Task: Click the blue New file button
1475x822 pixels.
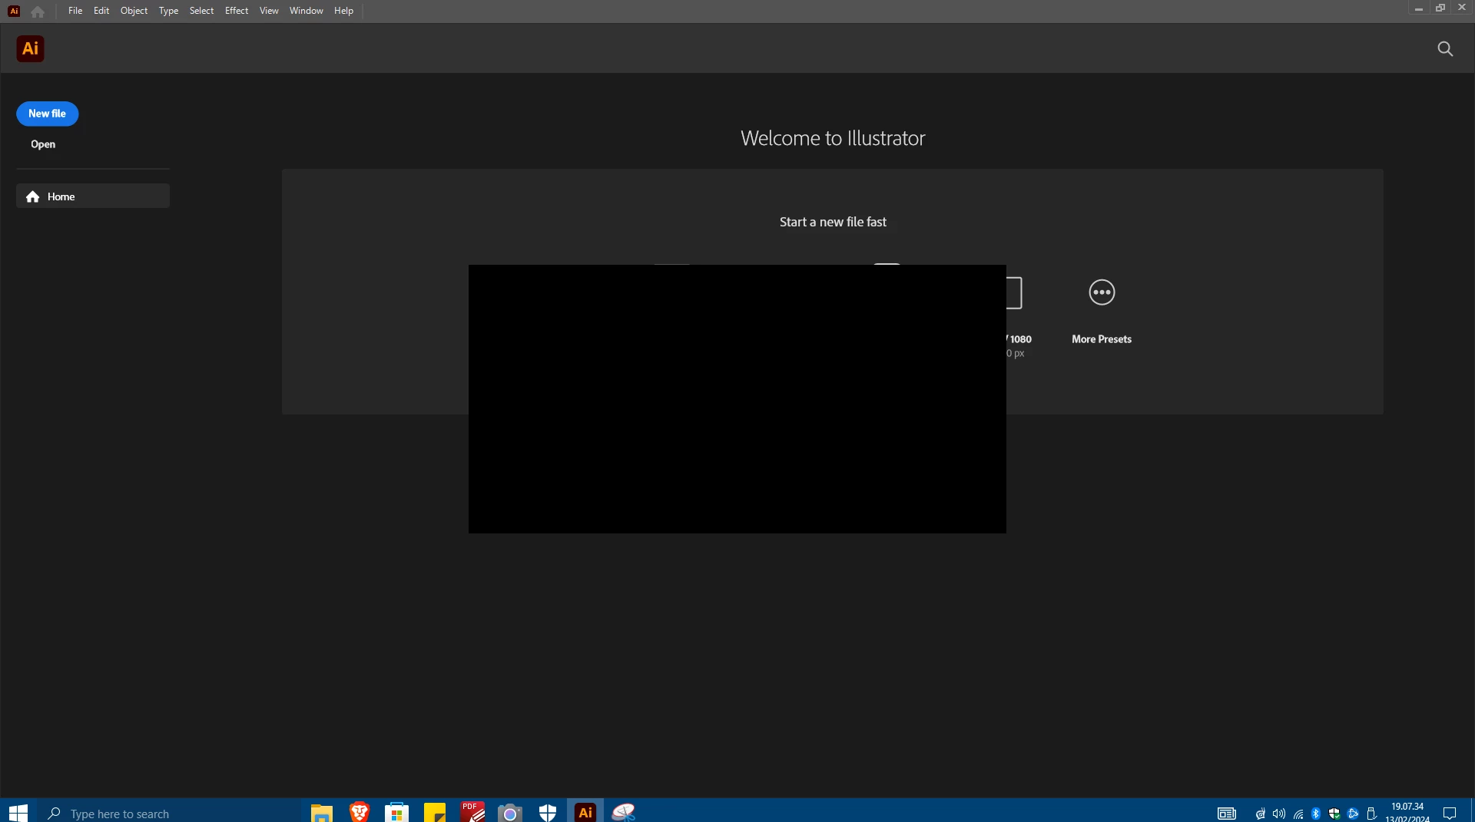Action: 47,114
